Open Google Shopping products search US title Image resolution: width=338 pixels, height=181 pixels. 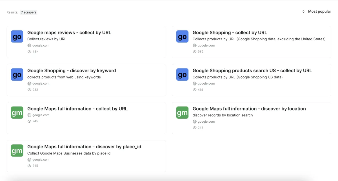pos(252,70)
